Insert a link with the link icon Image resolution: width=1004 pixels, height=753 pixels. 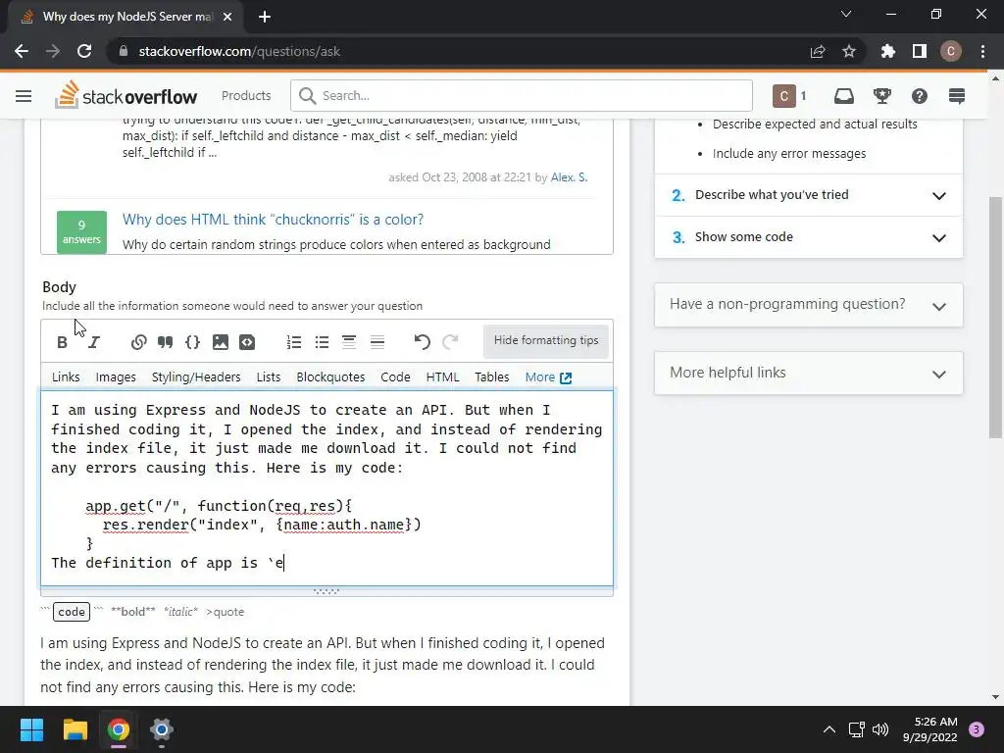tap(138, 342)
